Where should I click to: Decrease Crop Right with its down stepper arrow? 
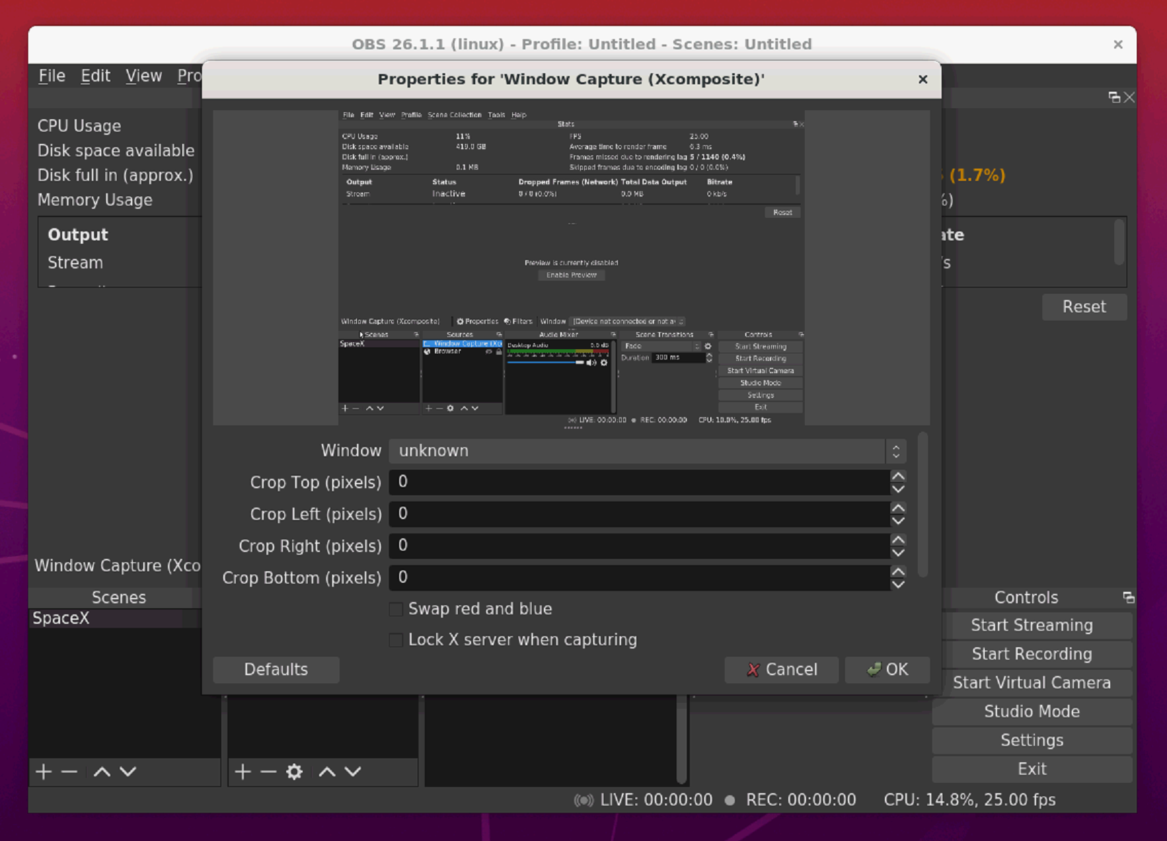[898, 552]
